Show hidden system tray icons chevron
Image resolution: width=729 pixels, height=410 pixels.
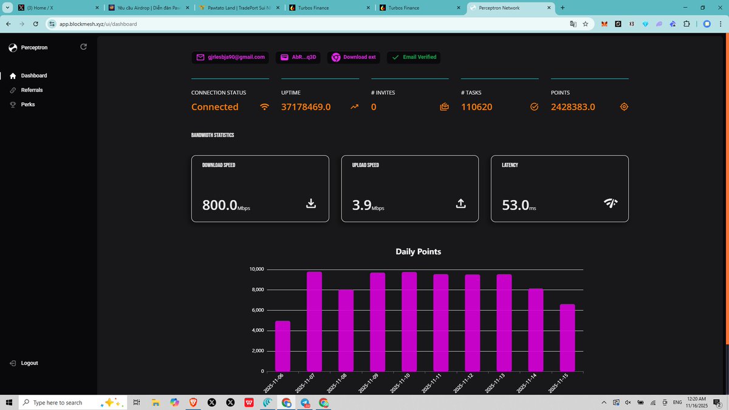point(604,403)
